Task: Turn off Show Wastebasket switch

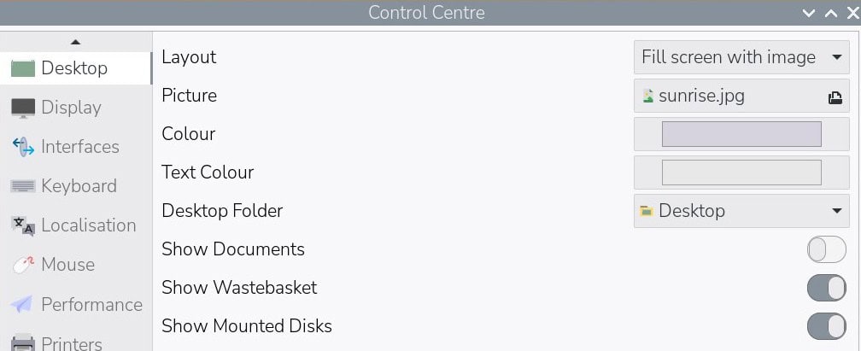Action: point(826,288)
